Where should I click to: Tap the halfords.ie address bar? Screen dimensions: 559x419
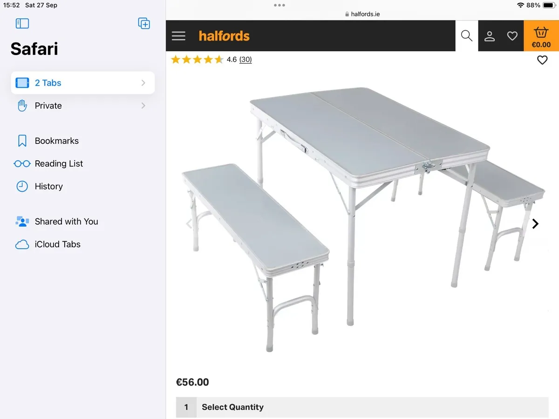coord(362,14)
